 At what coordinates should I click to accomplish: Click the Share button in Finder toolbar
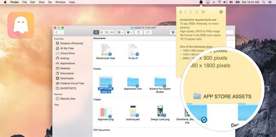click(139, 32)
